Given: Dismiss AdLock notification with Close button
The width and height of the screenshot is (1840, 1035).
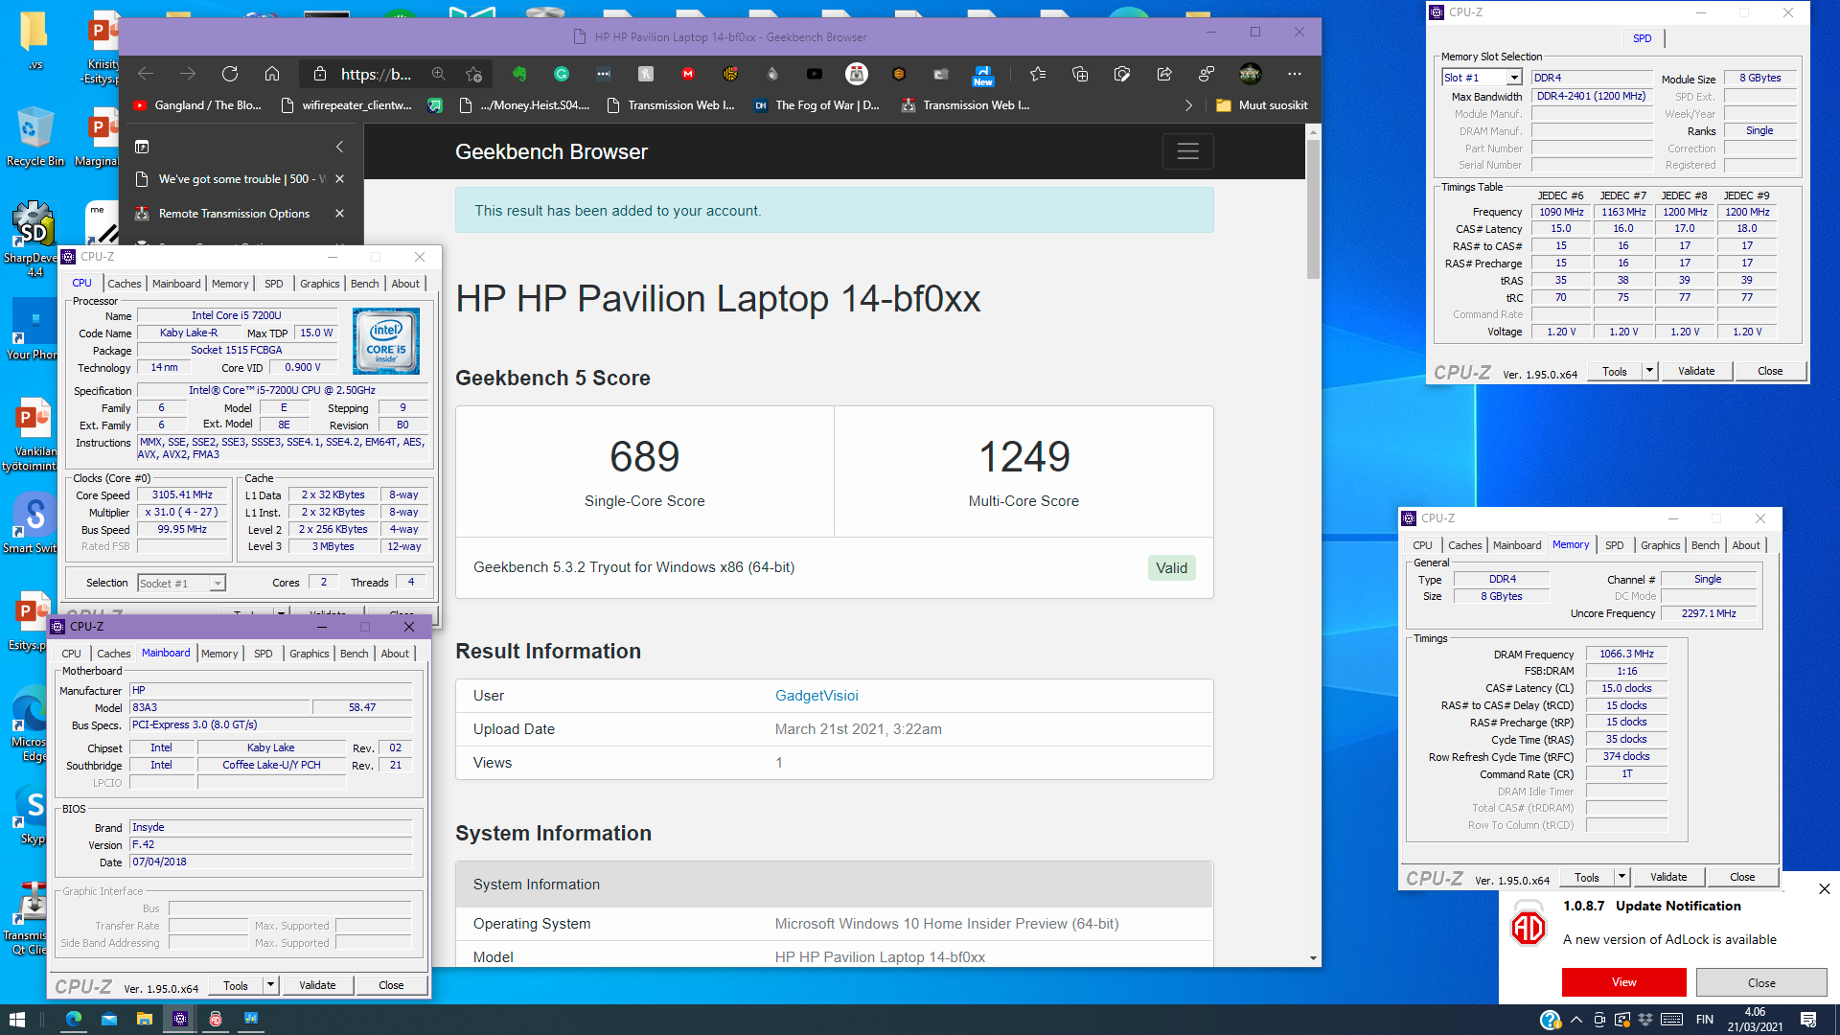Looking at the screenshot, I should pyautogui.click(x=1761, y=982).
